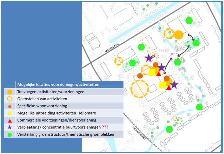Viewport: 224px width, 154px height.
Task: Select the small dashed circle closest to Maerelaan road
Action: click(x=119, y=61)
